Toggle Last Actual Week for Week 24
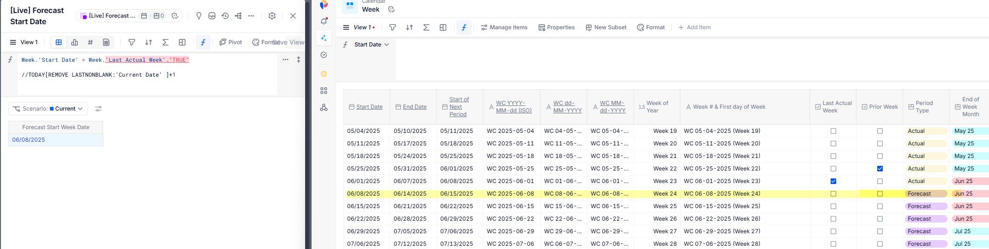This screenshot has height=249, width=989. (x=833, y=194)
